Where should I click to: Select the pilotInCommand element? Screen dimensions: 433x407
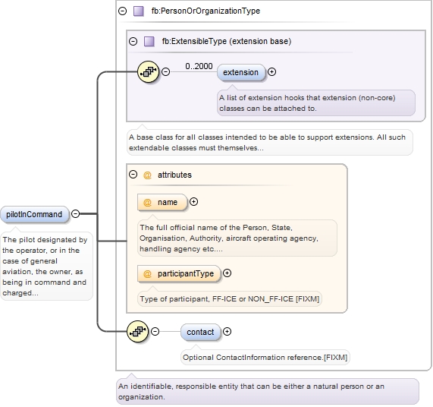(x=34, y=214)
